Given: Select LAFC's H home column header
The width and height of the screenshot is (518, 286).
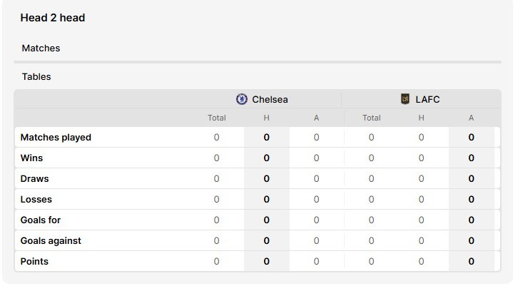Looking at the screenshot, I should [x=421, y=118].
